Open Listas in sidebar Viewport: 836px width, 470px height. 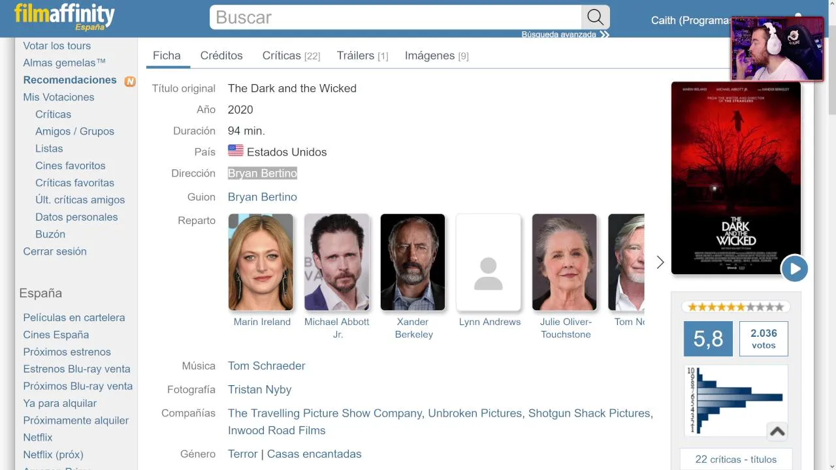49,148
